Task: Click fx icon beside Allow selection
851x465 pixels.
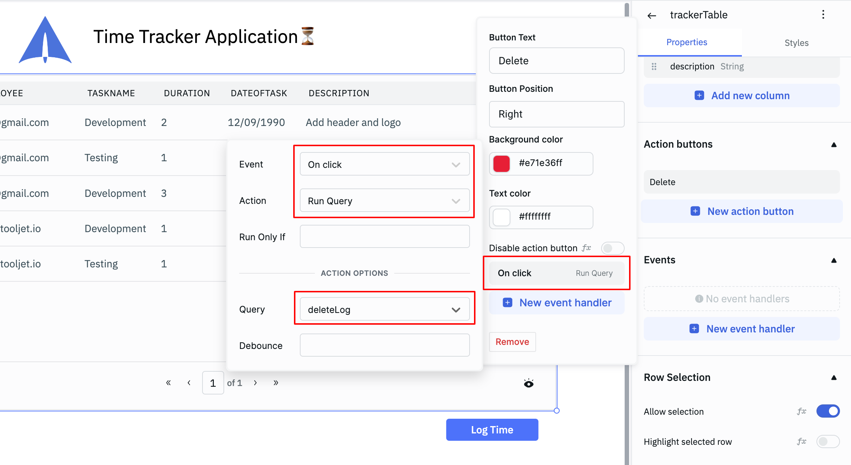Action: 801,411
